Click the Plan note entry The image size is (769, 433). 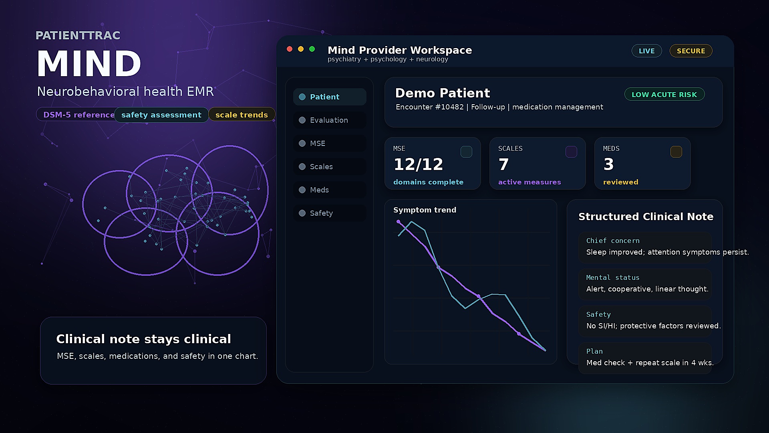pyautogui.click(x=645, y=358)
